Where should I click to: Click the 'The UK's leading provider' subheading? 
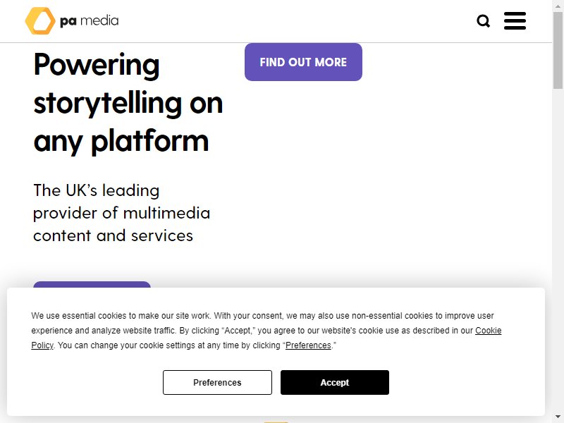pos(121,213)
